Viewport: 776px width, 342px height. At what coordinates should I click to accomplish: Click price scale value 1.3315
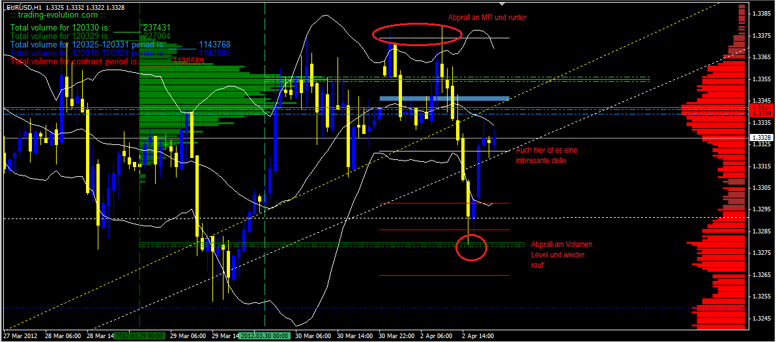760,166
